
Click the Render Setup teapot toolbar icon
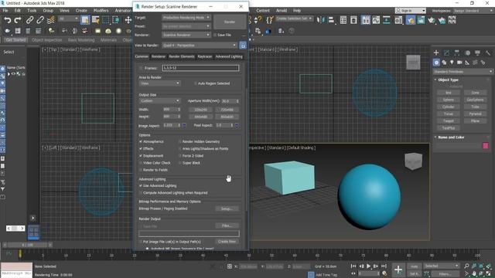(411, 20)
